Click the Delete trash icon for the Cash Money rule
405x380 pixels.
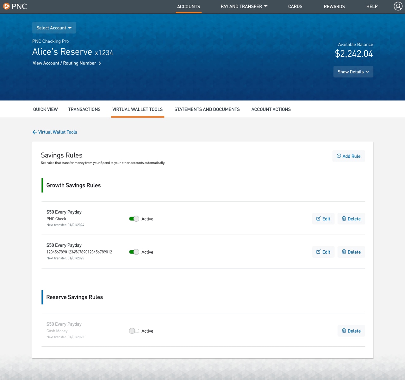pyautogui.click(x=344, y=331)
